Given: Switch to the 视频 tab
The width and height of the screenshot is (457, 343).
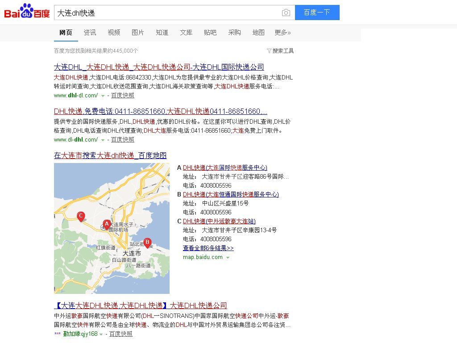Looking at the screenshot, I should tap(114, 32).
